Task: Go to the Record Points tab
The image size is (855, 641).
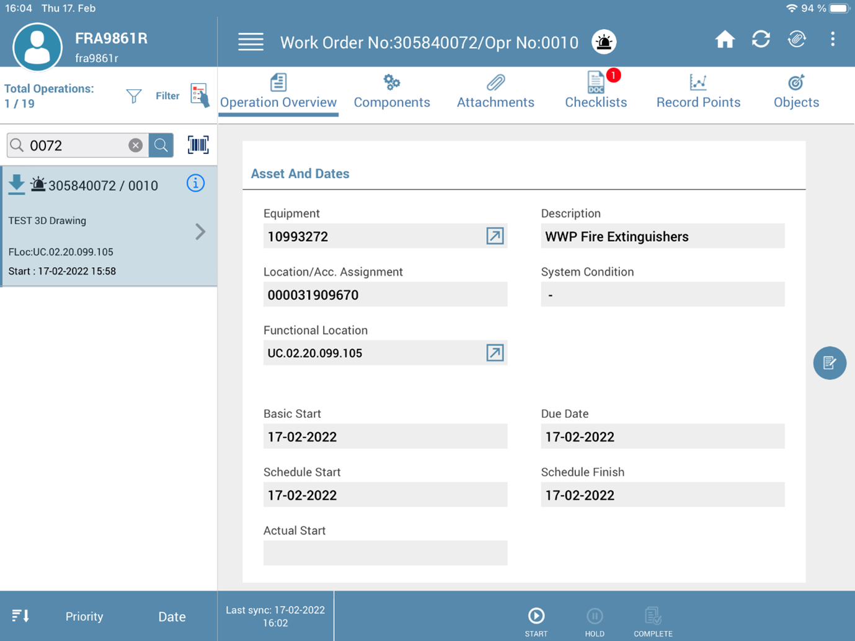Action: coord(698,92)
